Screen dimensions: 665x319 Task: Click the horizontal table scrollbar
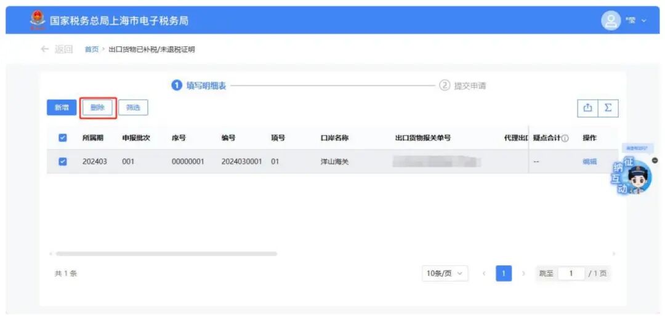[166, 254]
